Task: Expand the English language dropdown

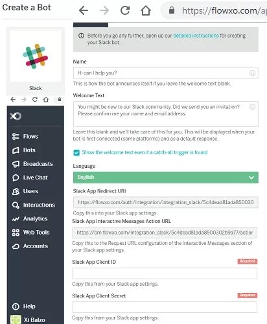Action: (x=166, y=178)
